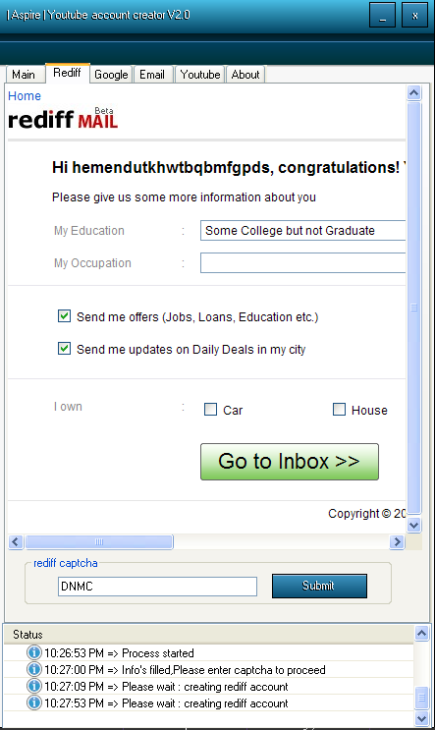
Task: Open the Google tab
Action: [111, 75]
